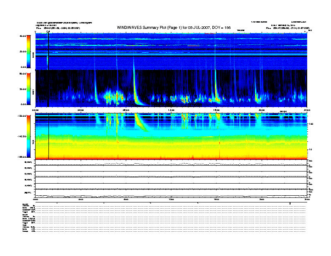The image size is (331, 256).
Task: Click the 12:00 time label under the RAD1 spectrogram
Action: tap(171, 110)
